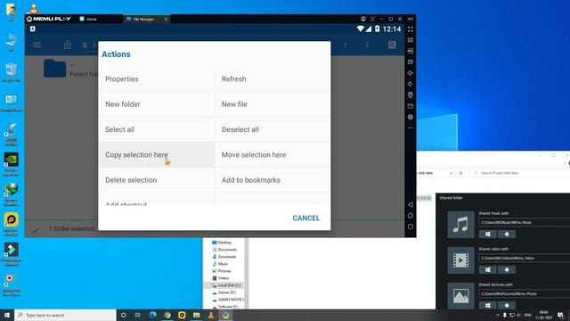Screen dimensions: 570x321
Task: Choose New file in the Actions dialog
Action: coord(273,104)
